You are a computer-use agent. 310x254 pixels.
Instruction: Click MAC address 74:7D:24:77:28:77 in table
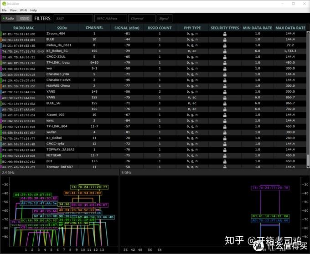(x=19, y=138)
